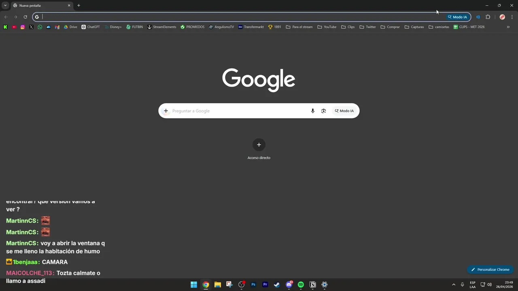
Task: Expand the 'Para el stream' bookmark folder
Action: click(x=299, y=27)
